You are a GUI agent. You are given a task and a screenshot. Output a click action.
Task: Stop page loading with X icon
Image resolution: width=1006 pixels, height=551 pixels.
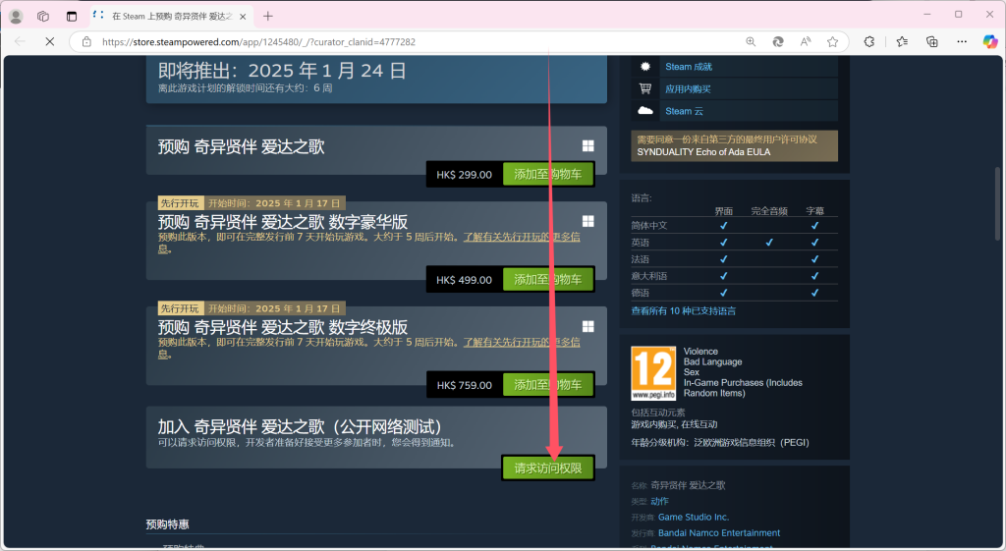(49, 41)
